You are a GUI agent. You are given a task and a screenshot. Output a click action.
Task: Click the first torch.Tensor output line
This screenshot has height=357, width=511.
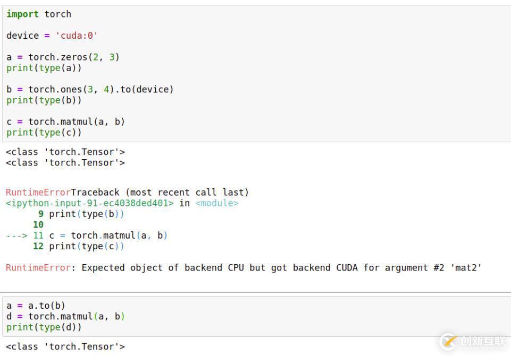65,152
